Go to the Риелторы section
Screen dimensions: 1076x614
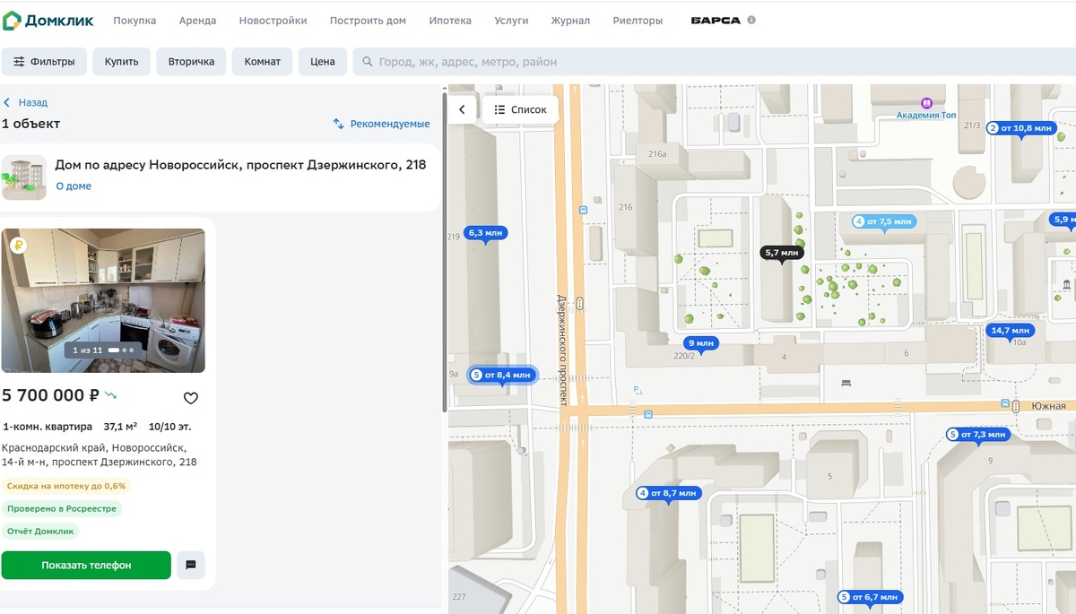click(638, 21)
